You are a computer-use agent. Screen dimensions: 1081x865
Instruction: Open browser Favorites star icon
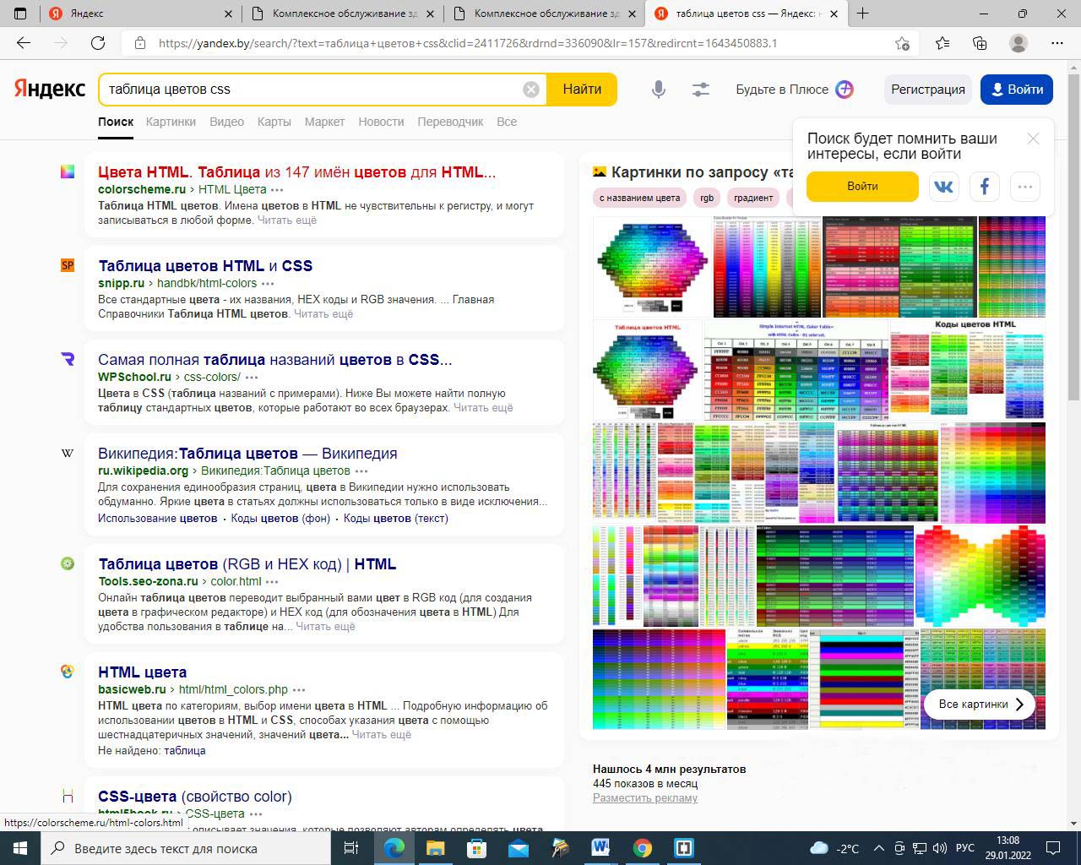(x=942, y=43)
